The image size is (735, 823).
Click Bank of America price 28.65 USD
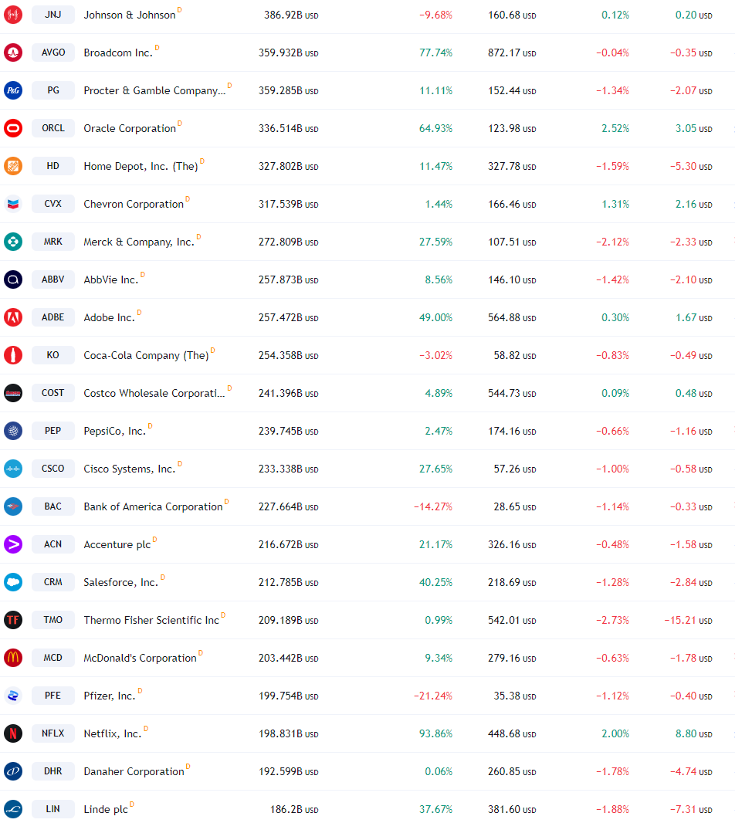(514, 506)
